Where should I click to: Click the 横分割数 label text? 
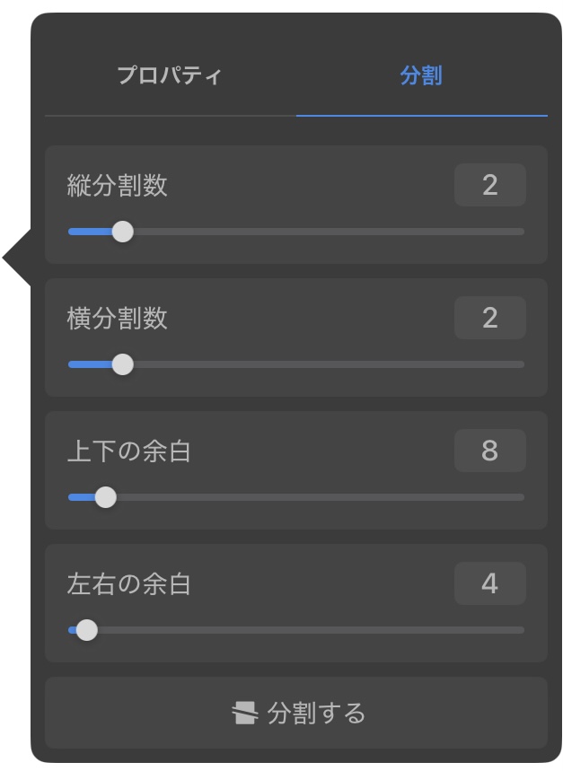click(x=117, y=318)
